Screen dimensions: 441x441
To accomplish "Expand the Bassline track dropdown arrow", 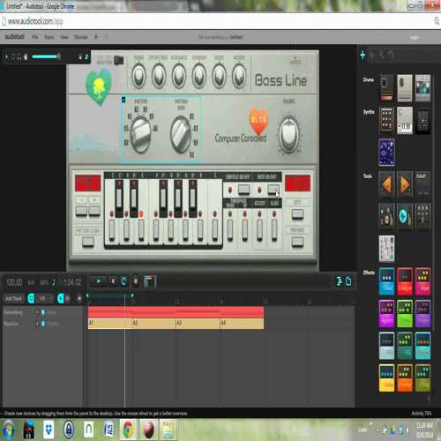I will (x=37, y=324).
